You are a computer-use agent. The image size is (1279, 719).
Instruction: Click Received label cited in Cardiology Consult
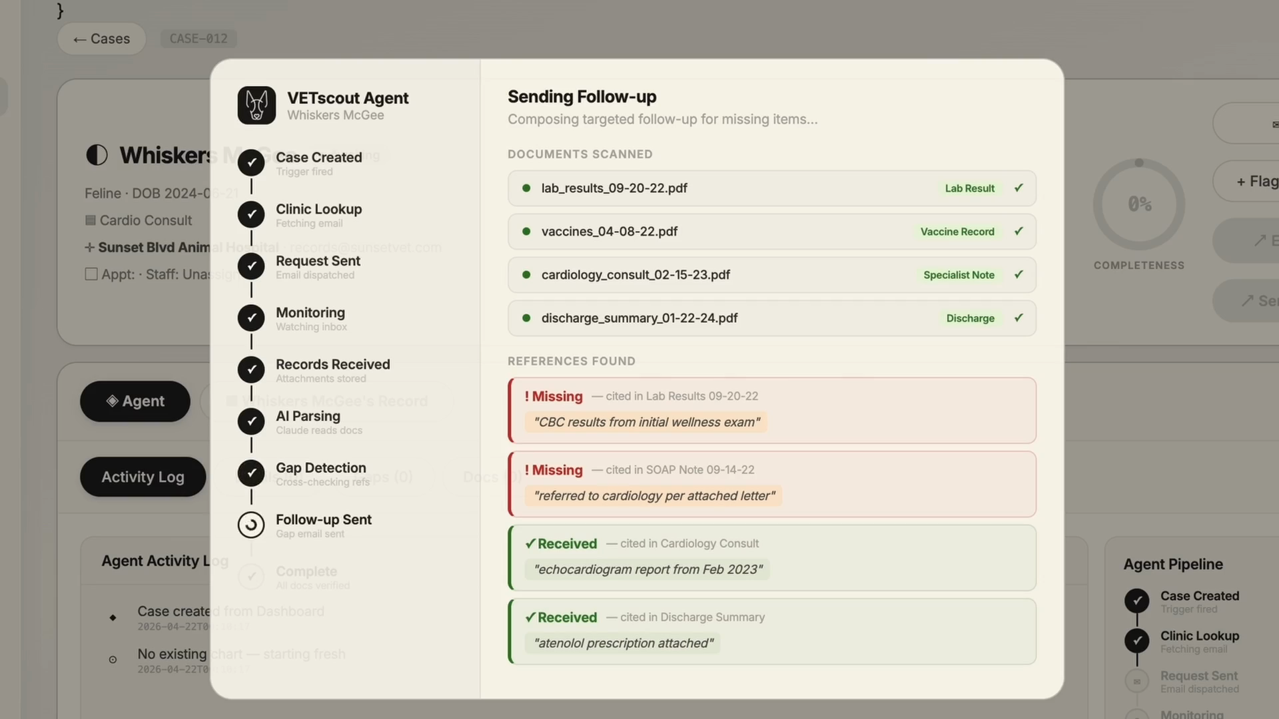click(x=561, y=544)
